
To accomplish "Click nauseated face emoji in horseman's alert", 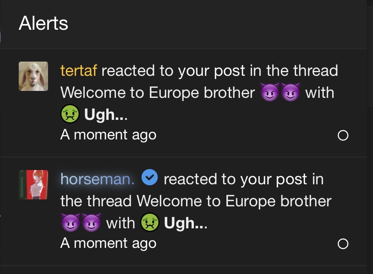I will [149, 222].
